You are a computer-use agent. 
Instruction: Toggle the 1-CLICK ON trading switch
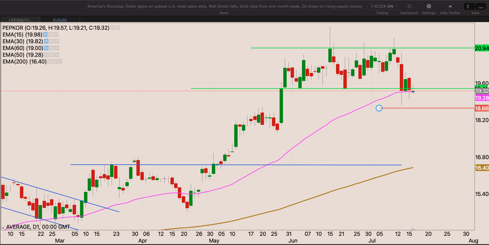click(x=382, y=6)
